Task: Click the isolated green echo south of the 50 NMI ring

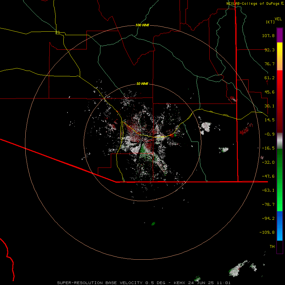Action: (153, 224)
